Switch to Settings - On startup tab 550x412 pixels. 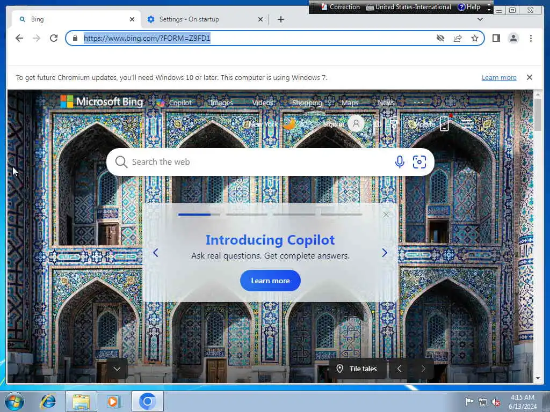pos(204,20)
